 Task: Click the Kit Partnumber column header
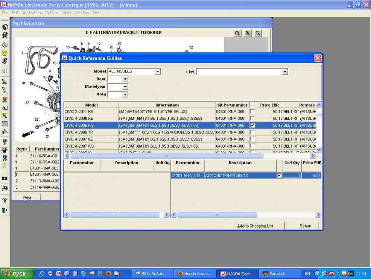pyautogui.click(x=232, y=105)
